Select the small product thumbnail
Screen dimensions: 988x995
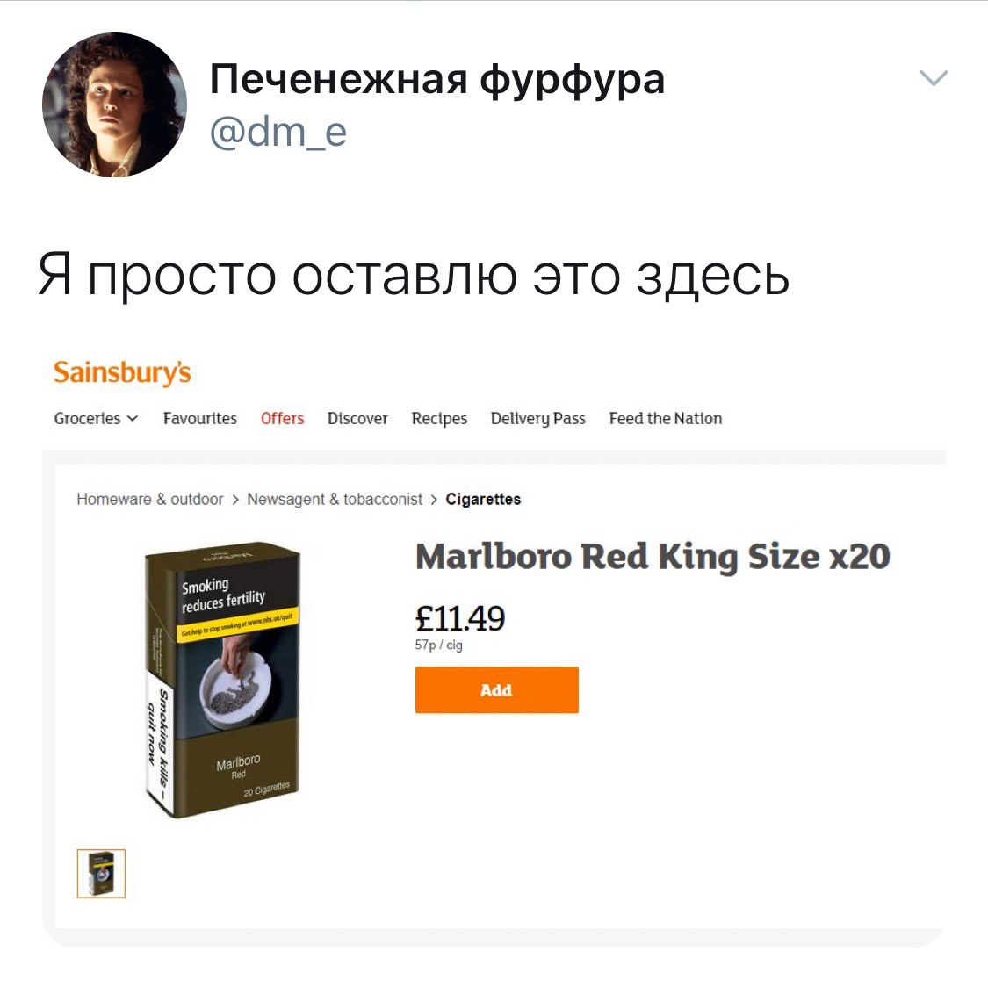pos(102,873)
